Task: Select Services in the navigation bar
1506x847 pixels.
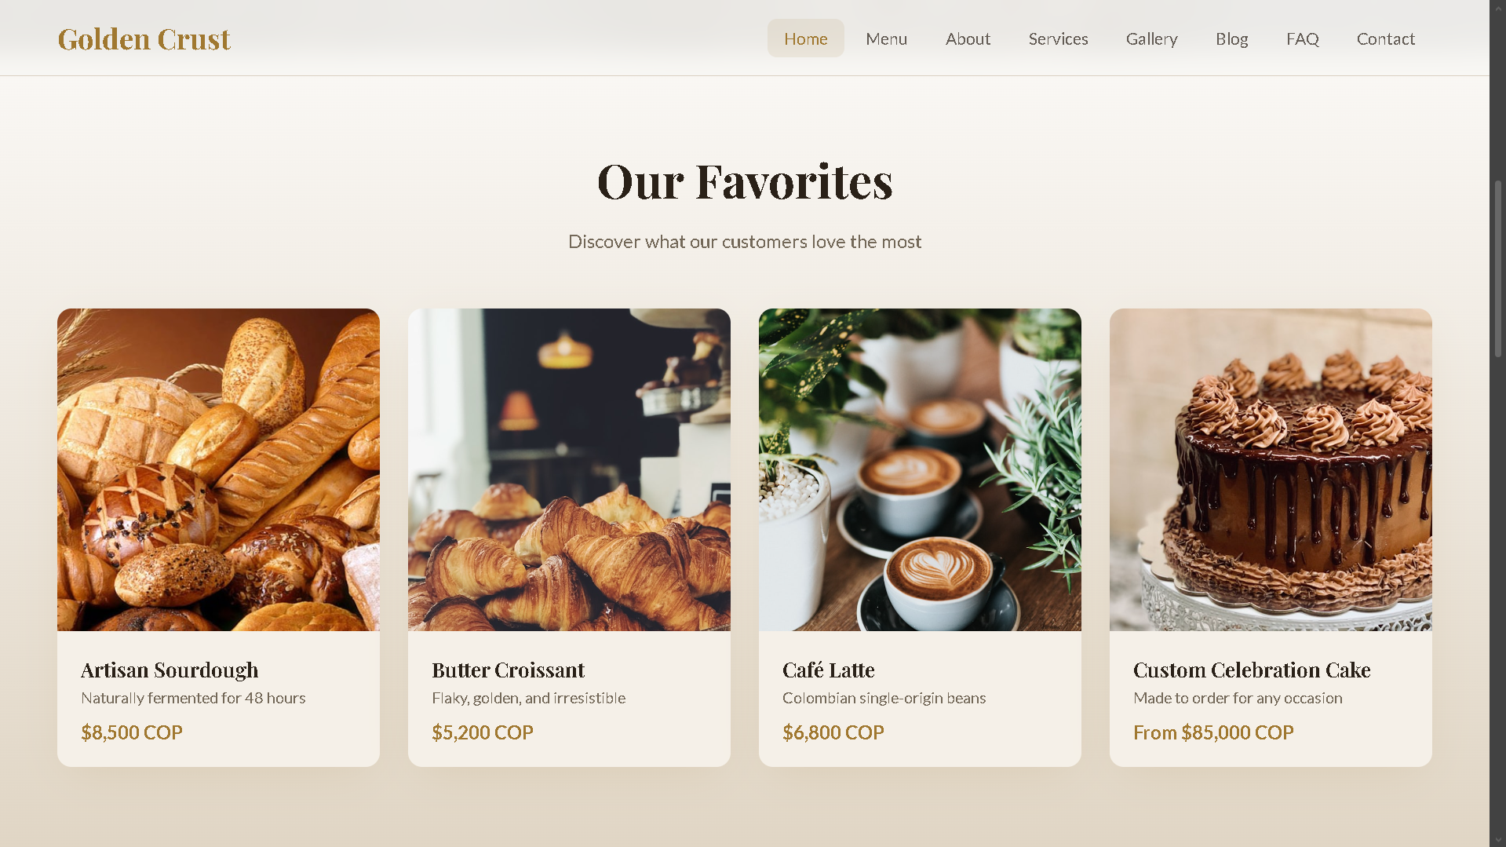Action: point(1058,38)
